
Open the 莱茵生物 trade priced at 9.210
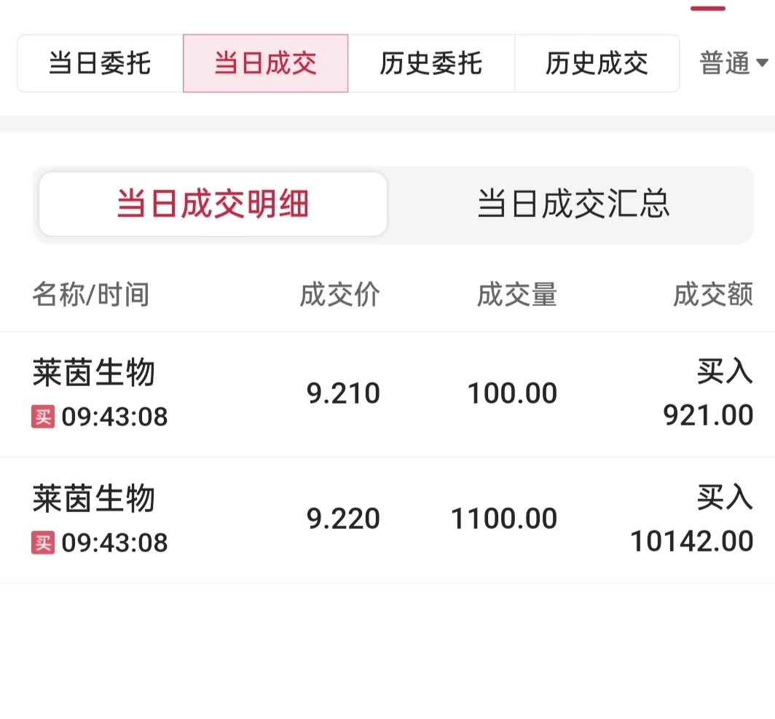coord(94,374)
